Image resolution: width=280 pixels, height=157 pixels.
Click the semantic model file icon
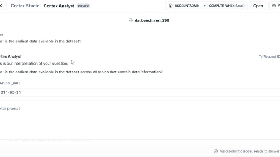pyautogui.click(x=130, y=20)
